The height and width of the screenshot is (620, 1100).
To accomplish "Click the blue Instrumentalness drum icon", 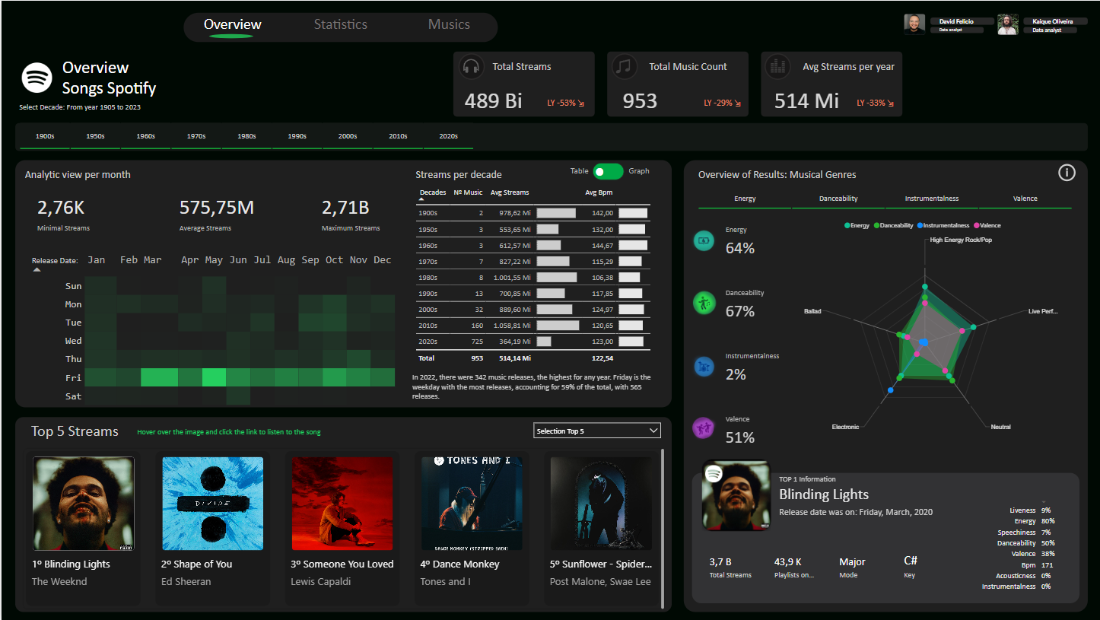I will pyautogui.click(x=704, y=367).
